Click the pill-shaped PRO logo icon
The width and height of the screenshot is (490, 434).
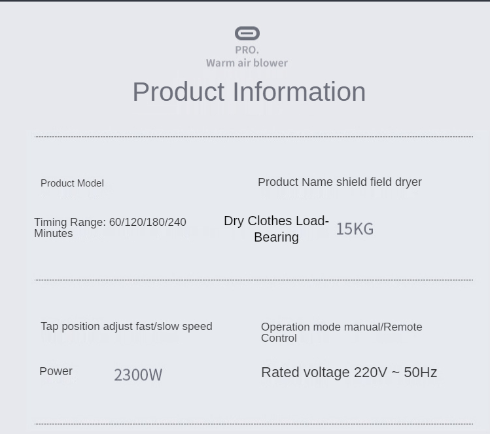(247, 33)
